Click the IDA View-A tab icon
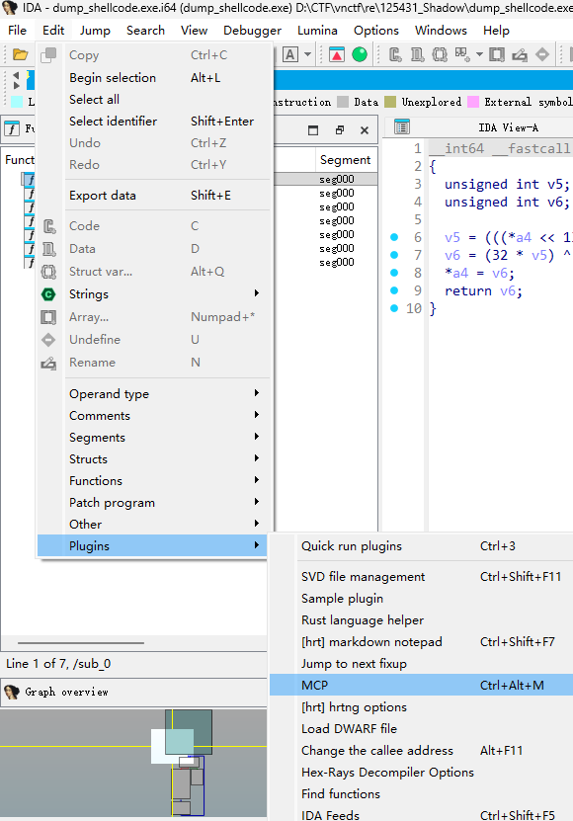The height and width of the screenshot is (821, 573). (x=402, y=127)
